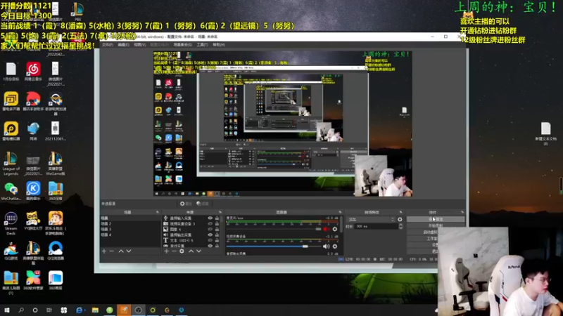Toggle visibility of 视频采集设备 3 source
Viewport: 563px width, 316px height.
pos(210,223)
